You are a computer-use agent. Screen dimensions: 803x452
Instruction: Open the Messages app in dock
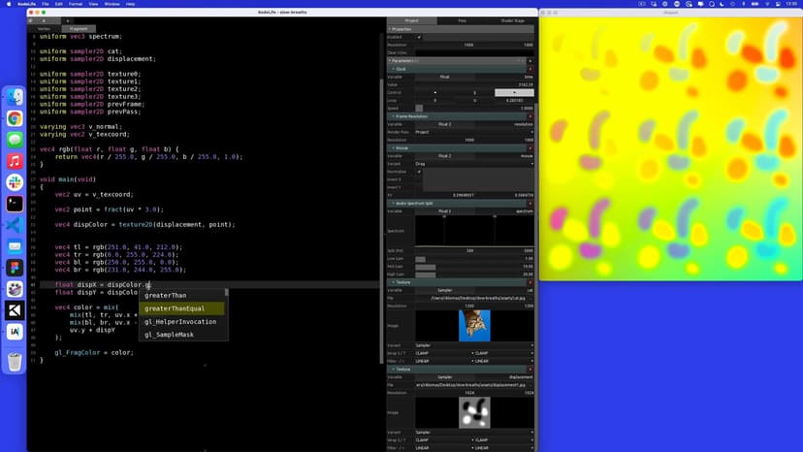click(x=15, y=140)
